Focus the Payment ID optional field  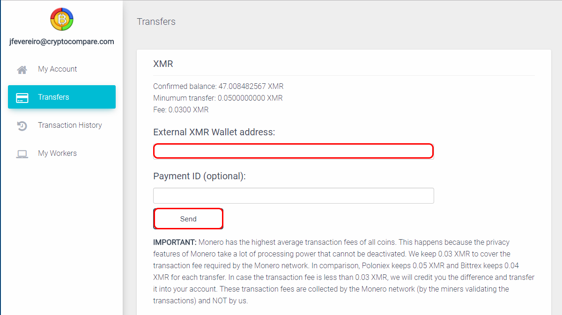pyautogui.click(x=294, y=196)
